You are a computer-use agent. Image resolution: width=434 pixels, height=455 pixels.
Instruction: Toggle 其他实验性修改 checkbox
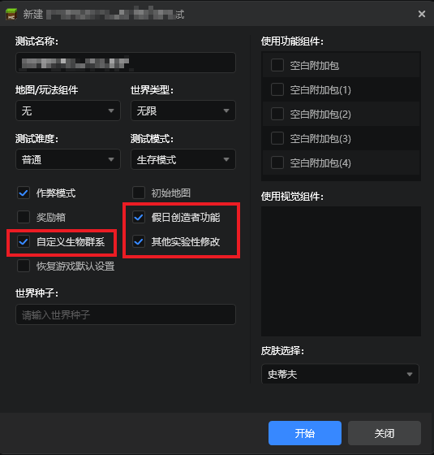point(139,241)
